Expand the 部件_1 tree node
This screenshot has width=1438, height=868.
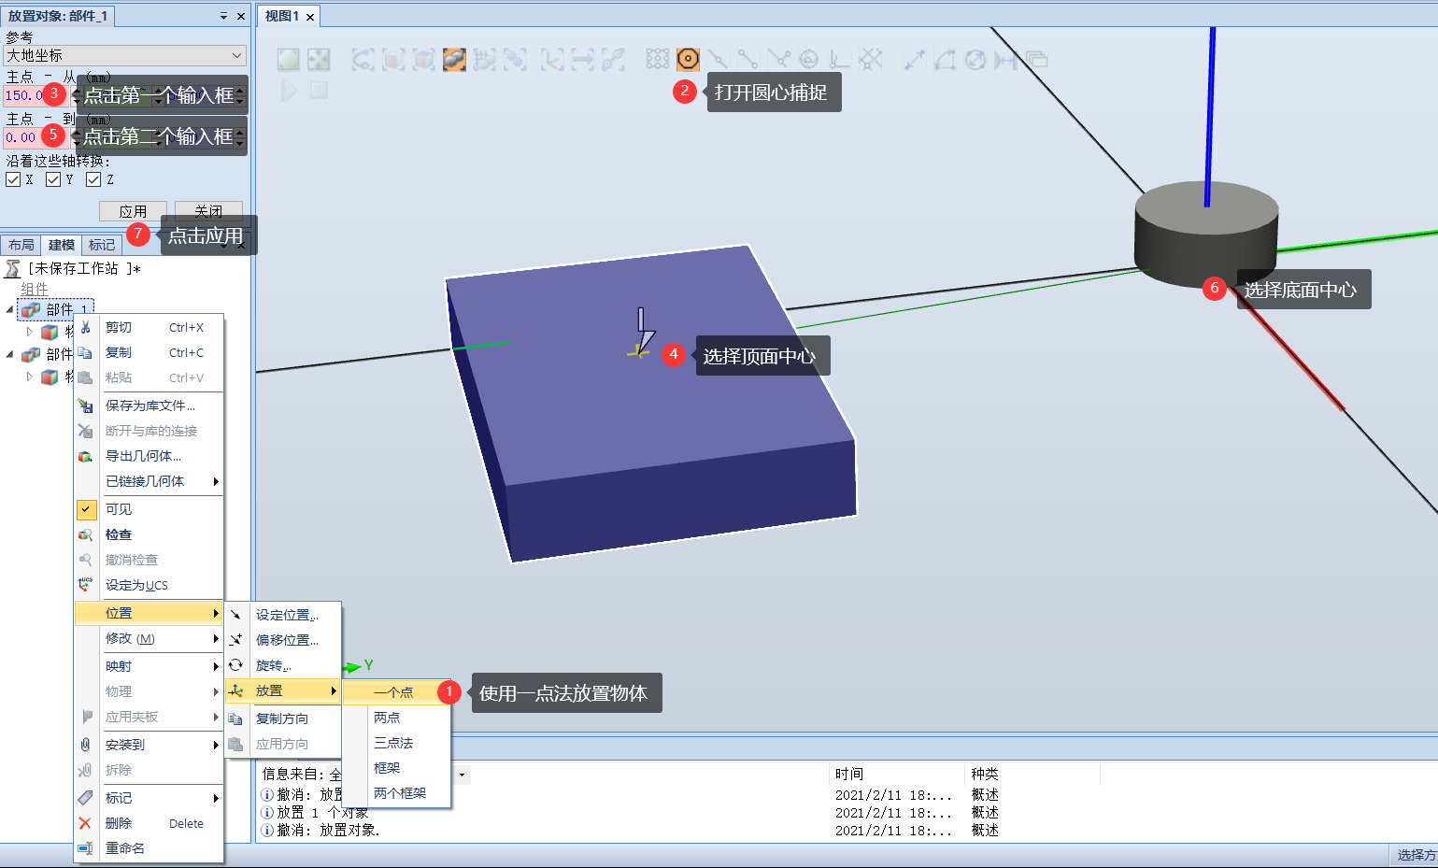(7, 308)
